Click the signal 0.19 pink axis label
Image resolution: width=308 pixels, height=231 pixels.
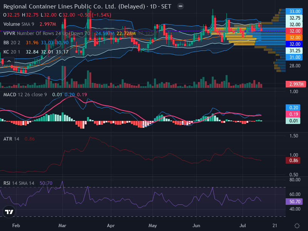pos(293,114)
